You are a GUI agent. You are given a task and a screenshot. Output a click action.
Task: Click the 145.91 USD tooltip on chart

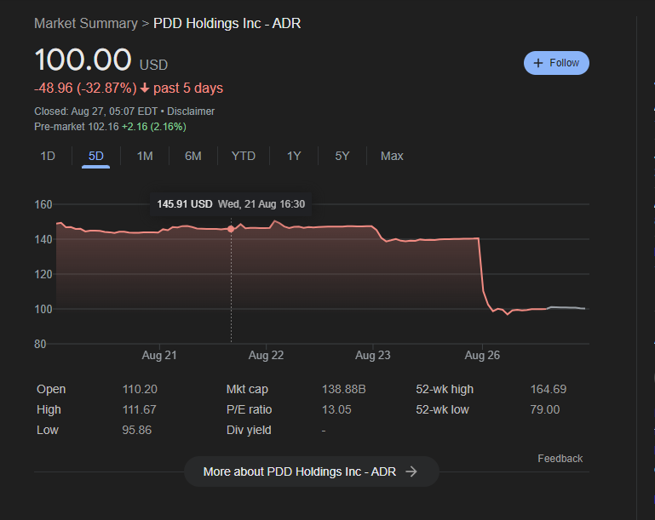[231, 204]
